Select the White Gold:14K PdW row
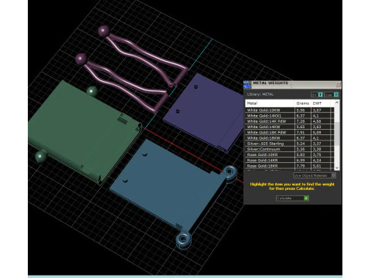The image size is (371, 278). coord(289,121)
